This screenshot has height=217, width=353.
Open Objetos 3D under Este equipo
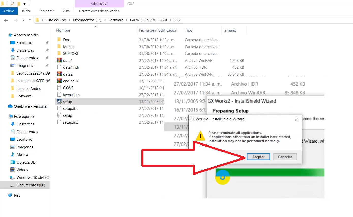tap(26, 162)
